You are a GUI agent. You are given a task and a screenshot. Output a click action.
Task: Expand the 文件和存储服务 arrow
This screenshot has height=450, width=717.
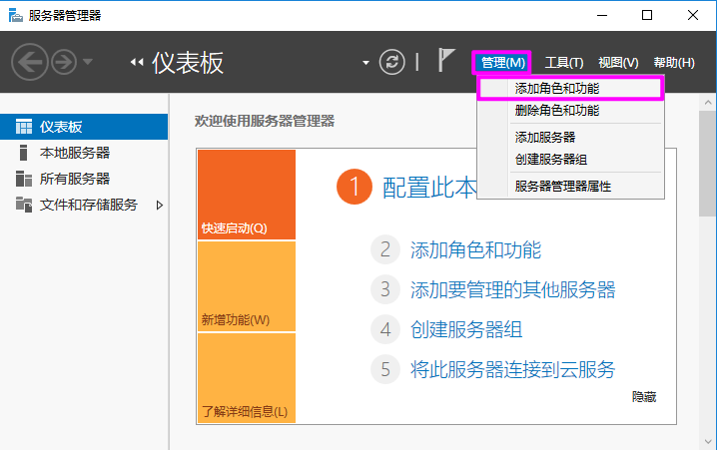pos(159,205)
